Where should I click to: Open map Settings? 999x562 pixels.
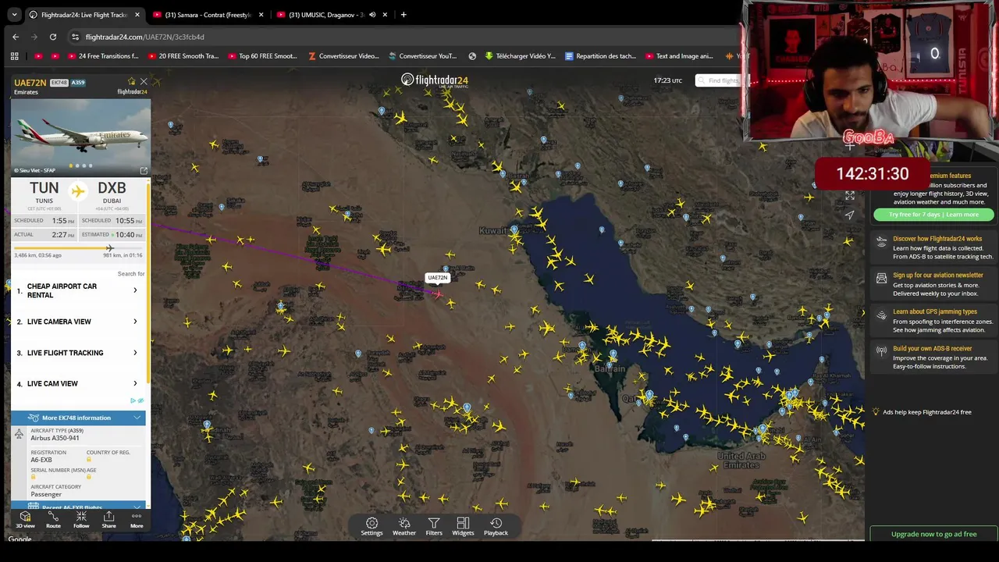(x=372, y=527)
